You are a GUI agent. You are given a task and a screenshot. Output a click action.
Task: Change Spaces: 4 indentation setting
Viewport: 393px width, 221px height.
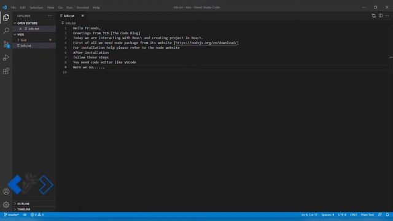pyautogui.click(x=327, y=215)
